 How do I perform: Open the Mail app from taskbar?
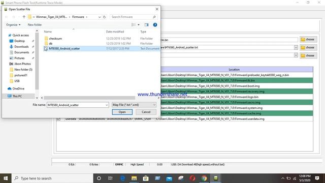pyautogui.click(x=169, y=178)
